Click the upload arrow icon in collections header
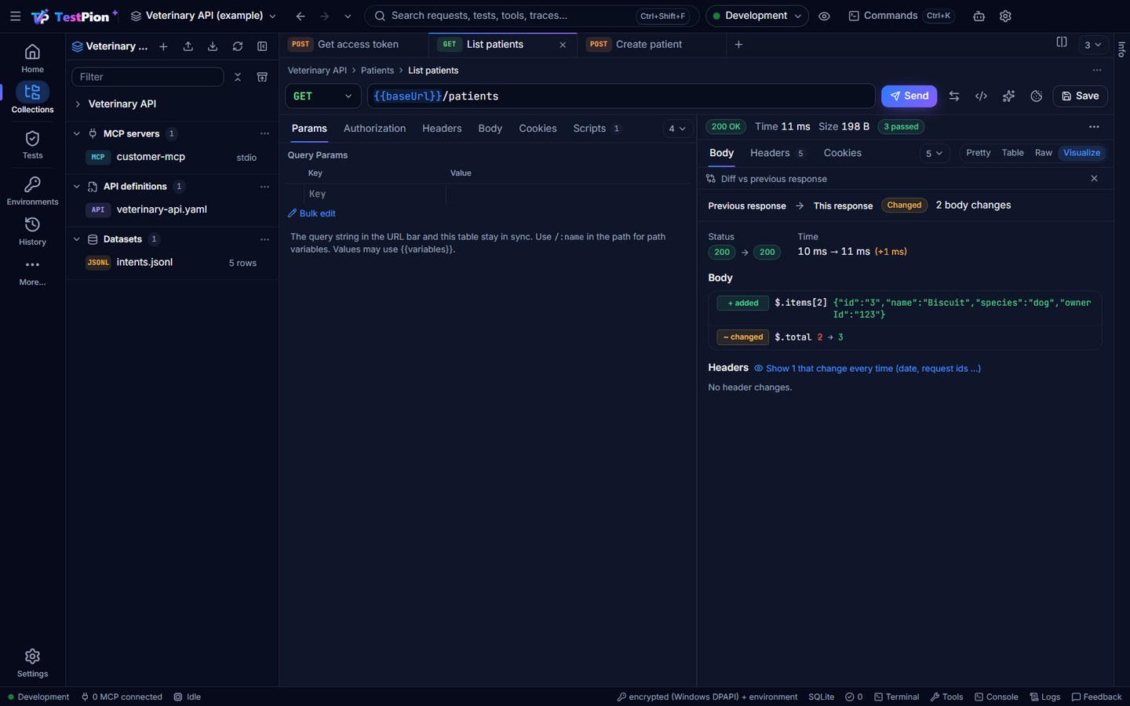 pyautogui.click(x=188, y=46)
